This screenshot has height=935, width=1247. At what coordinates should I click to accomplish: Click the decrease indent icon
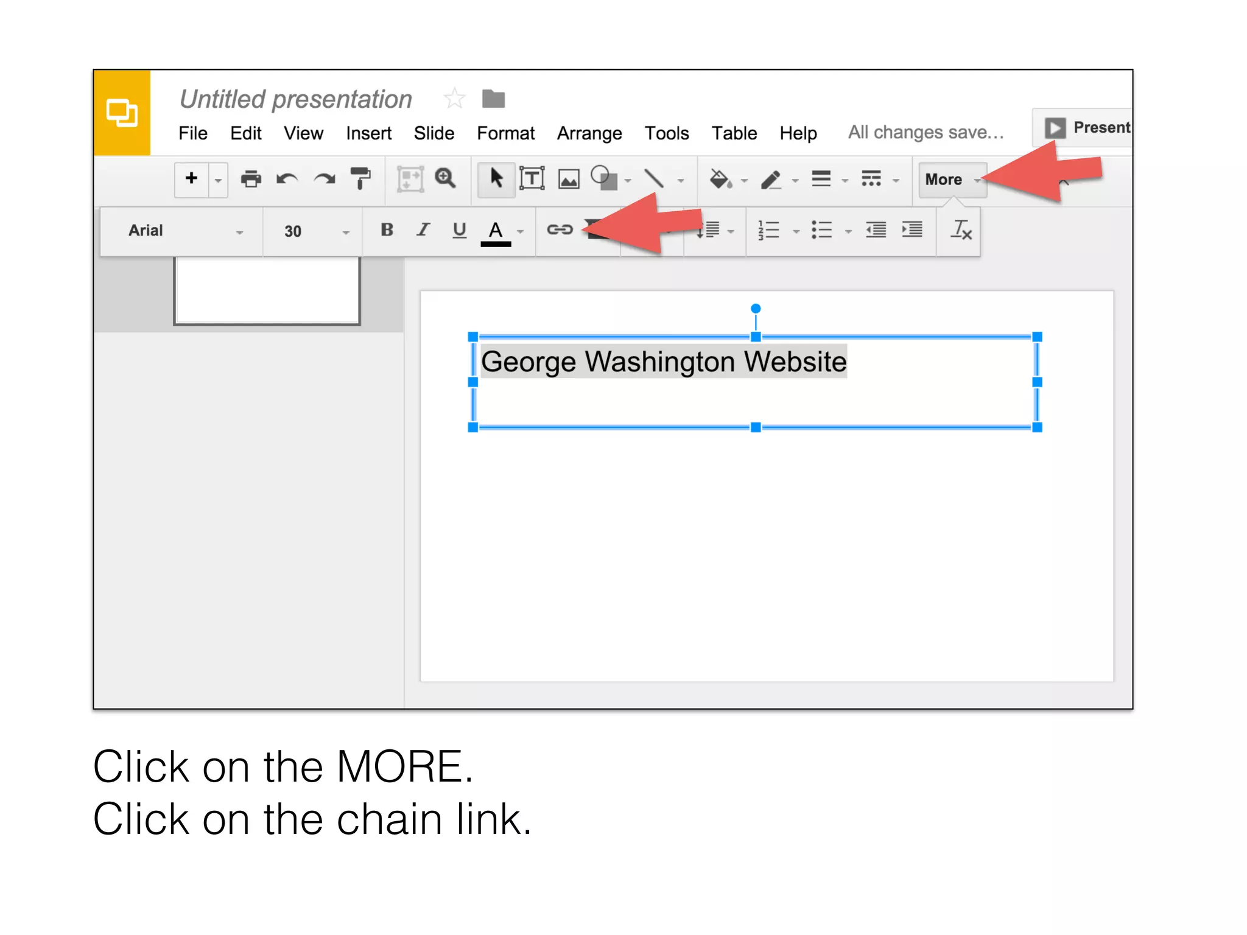pos(876,230)
